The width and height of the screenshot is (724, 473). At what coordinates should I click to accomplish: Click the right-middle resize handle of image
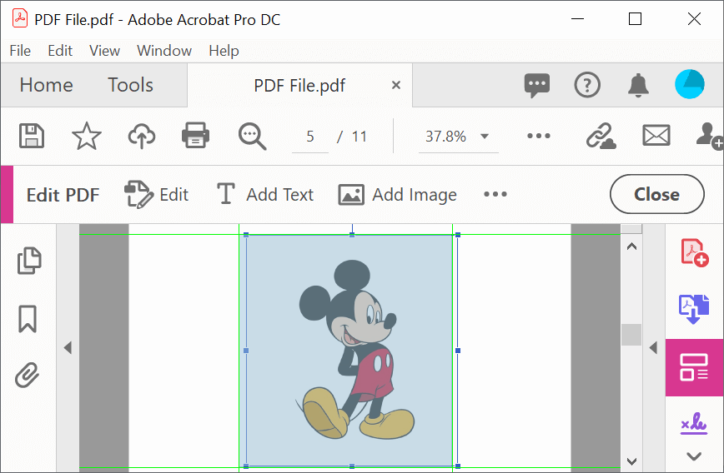pos(458,351)
